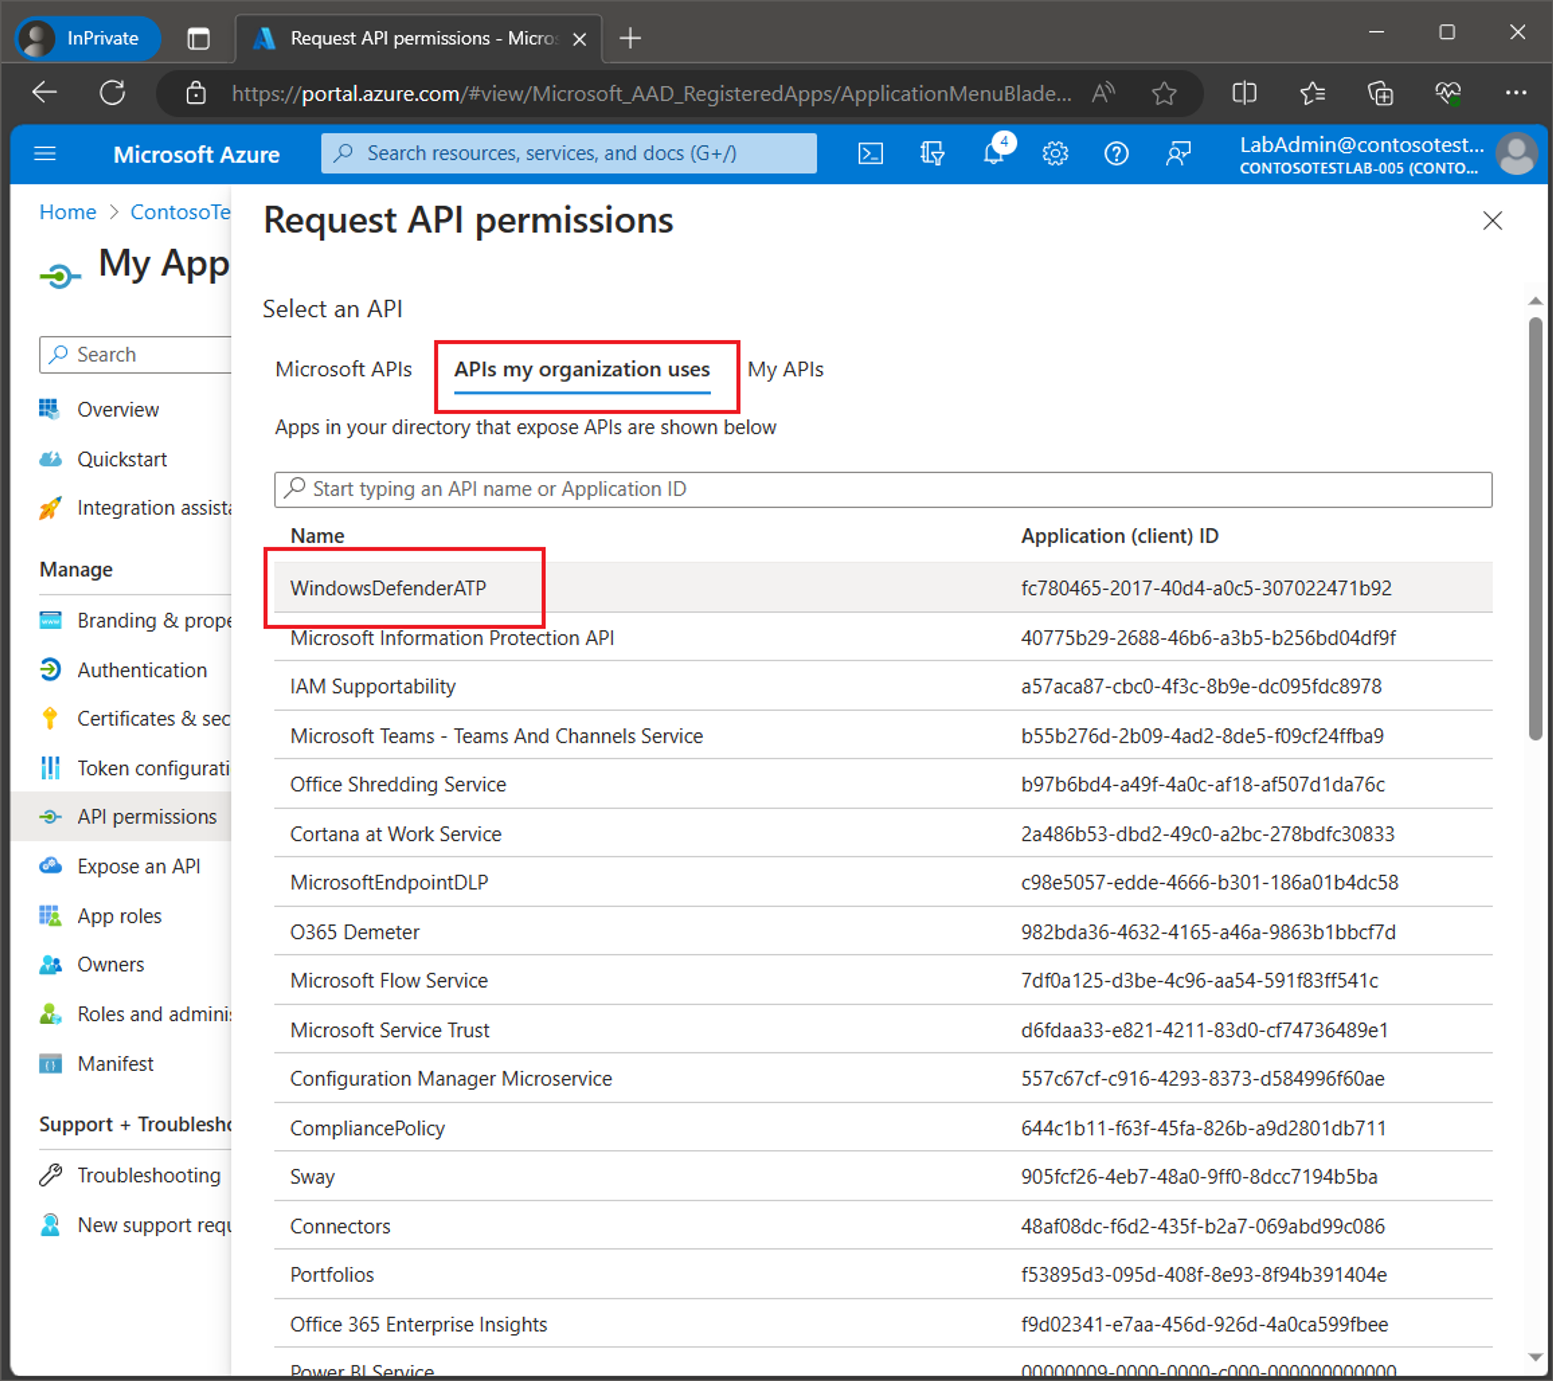Select Microsoft Information Protection API
The height and width of the screenshot is (1381, 1553).
pyautogui.click(x=883, y=637)
